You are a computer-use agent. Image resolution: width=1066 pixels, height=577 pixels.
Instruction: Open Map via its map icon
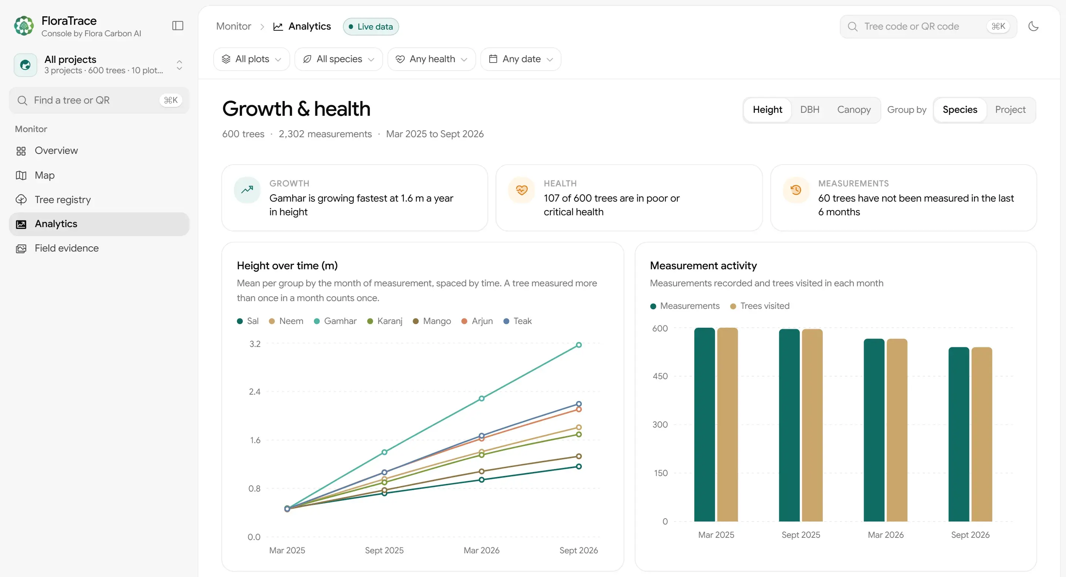[21, 175]
